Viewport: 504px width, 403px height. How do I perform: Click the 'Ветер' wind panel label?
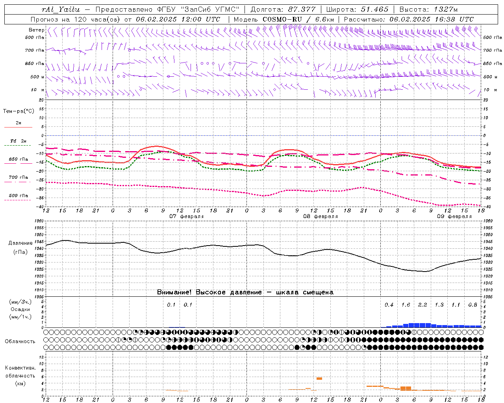click(x=36, y=30)
